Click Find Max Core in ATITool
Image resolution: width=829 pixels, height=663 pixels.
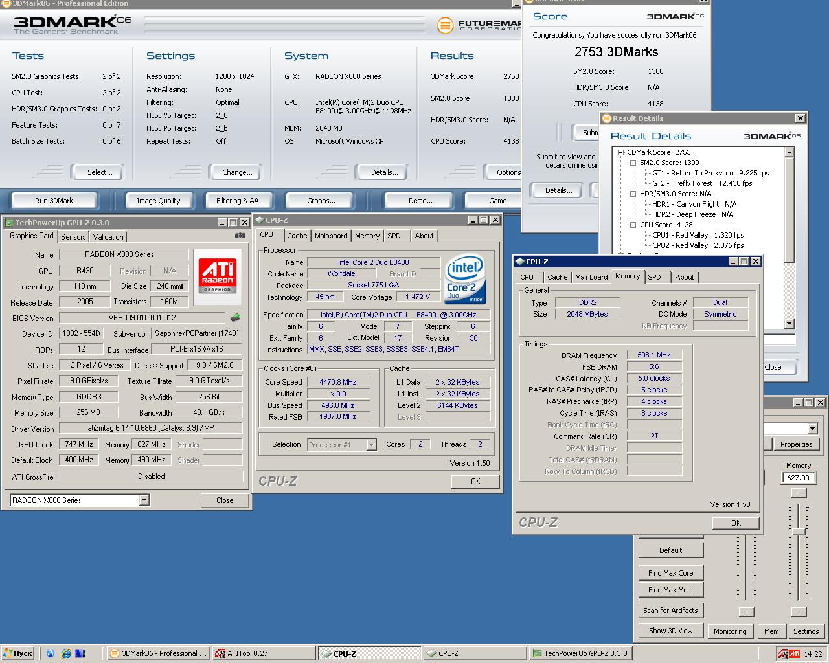tap(670, 573)
